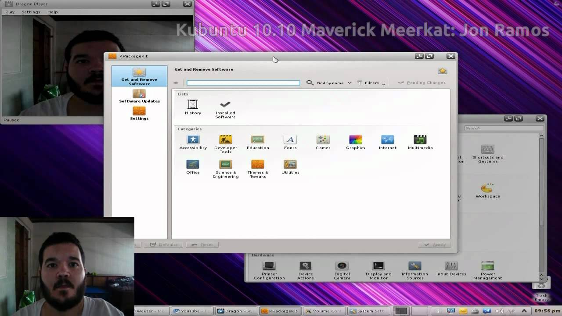562x316 pixels.
Task: Click the clock showing 09:56 pm
Action: point(547,311)
